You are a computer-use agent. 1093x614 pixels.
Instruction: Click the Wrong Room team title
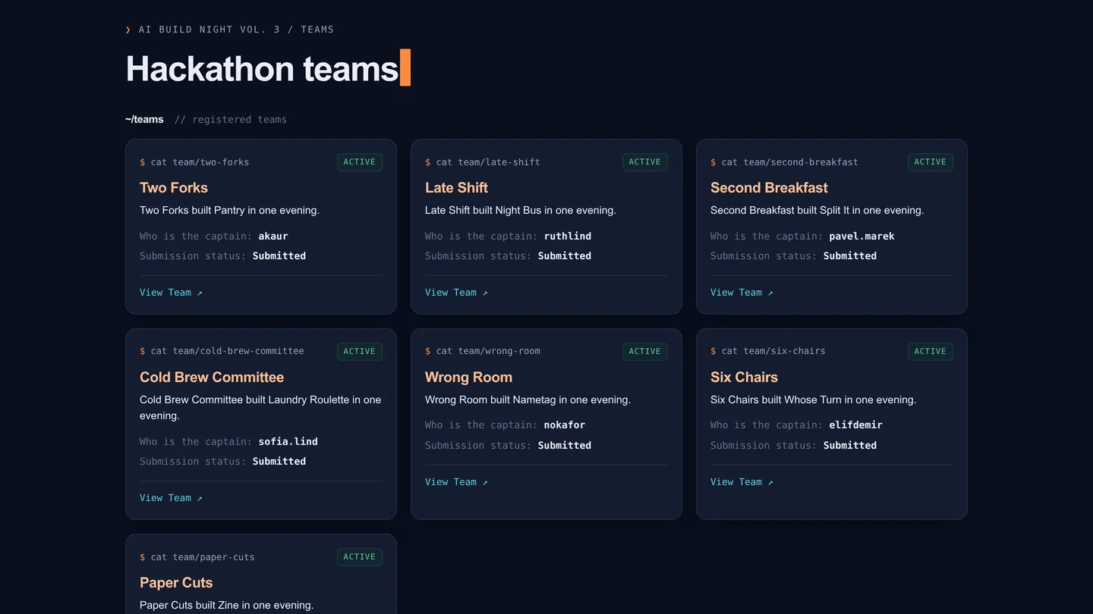pos(468,377)
